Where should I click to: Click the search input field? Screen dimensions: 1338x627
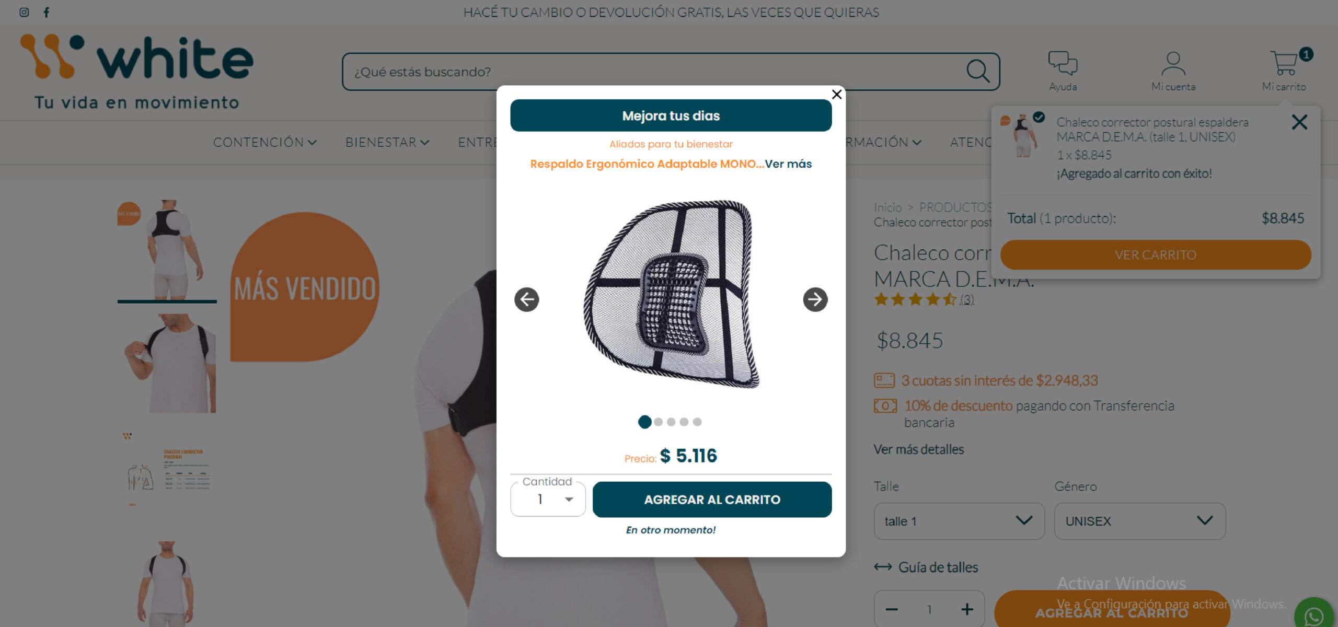pyautogui.click(x=653, y=72)
